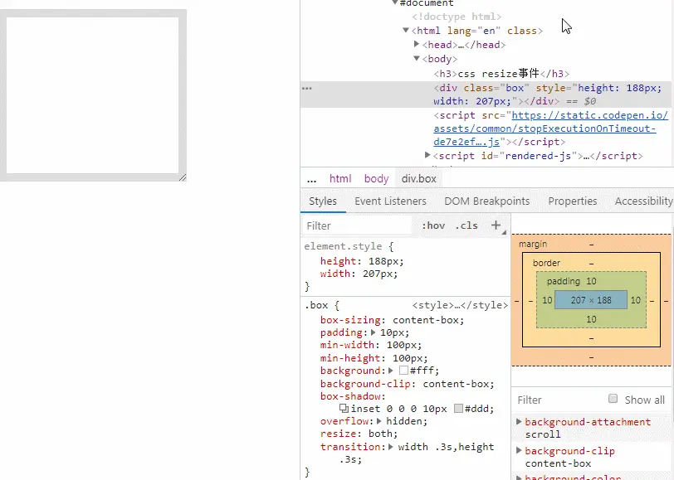Switch to Event Listeners tab
This screenshot has height=480, width=674.
pyautogui.click(x=390, y=201)
